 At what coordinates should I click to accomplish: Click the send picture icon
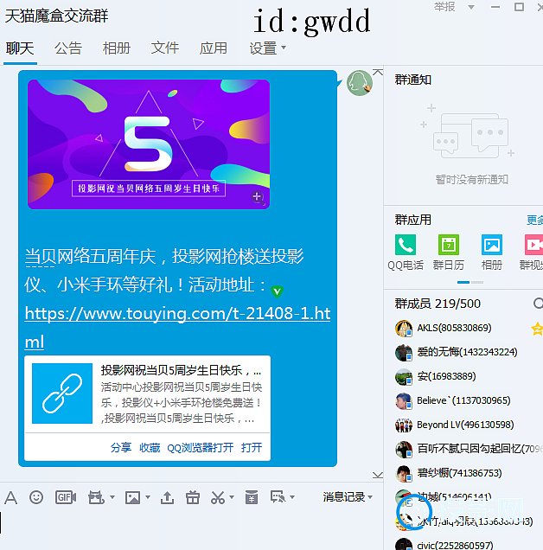pos(133,497)
